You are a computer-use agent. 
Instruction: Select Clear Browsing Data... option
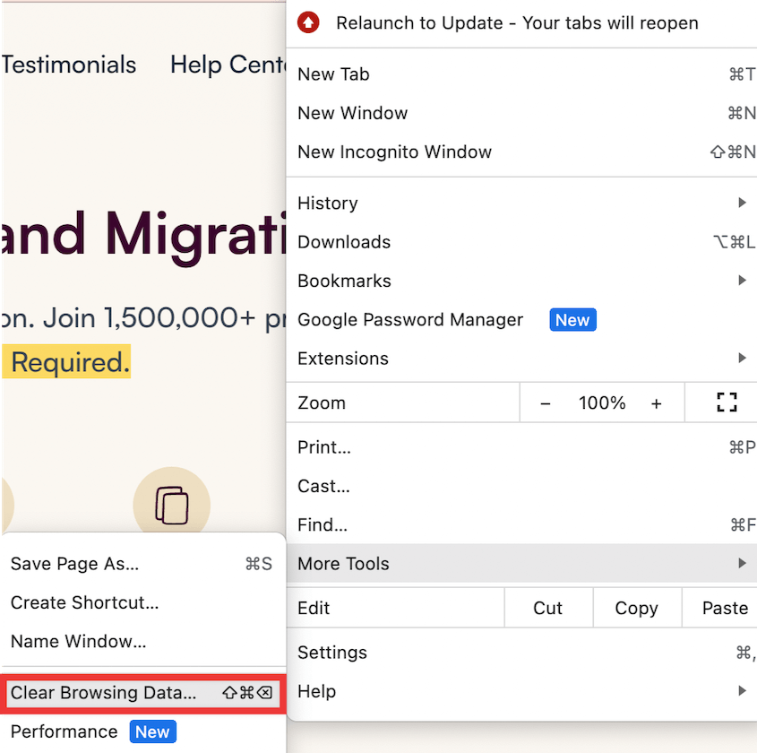coord(143,693)
